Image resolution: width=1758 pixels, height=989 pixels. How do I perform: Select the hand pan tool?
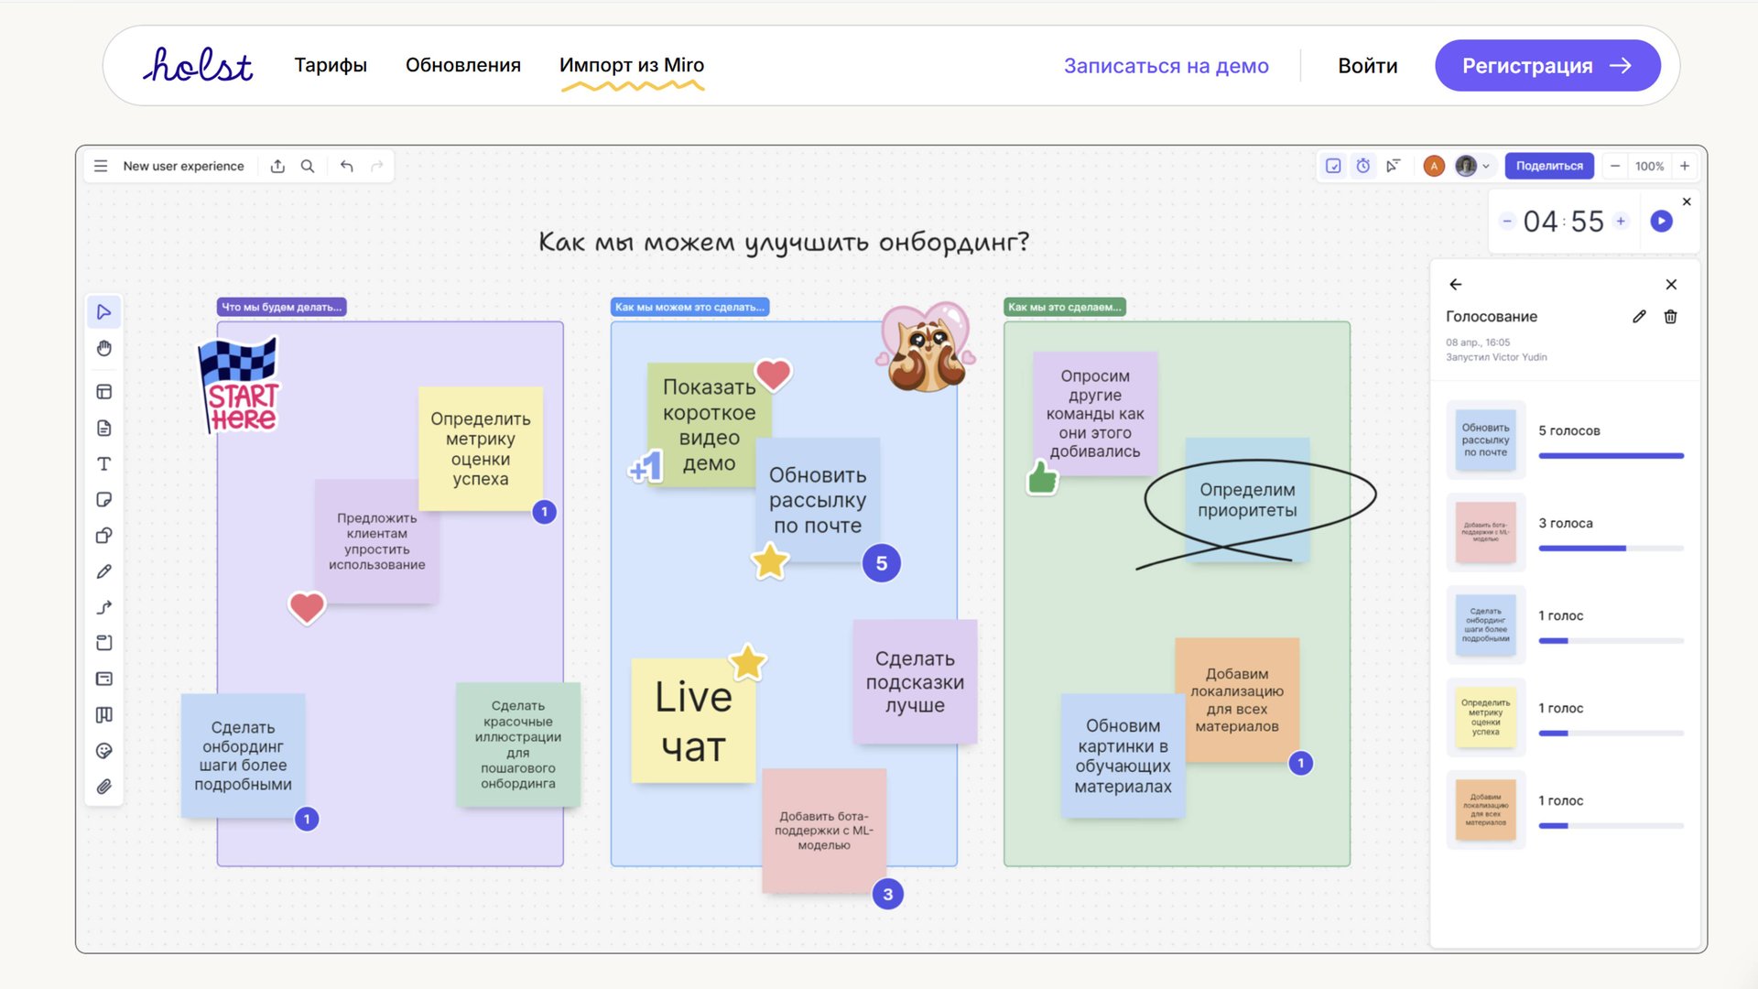pos(104,348)
